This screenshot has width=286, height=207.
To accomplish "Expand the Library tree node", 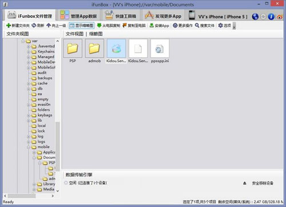I will 34,184.
